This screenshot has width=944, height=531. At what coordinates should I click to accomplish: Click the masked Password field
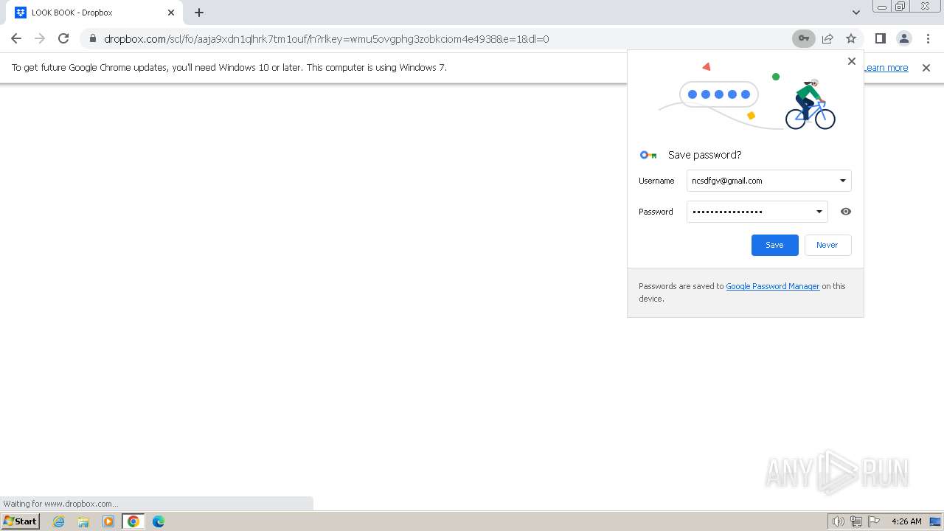(x=757, y=212)
